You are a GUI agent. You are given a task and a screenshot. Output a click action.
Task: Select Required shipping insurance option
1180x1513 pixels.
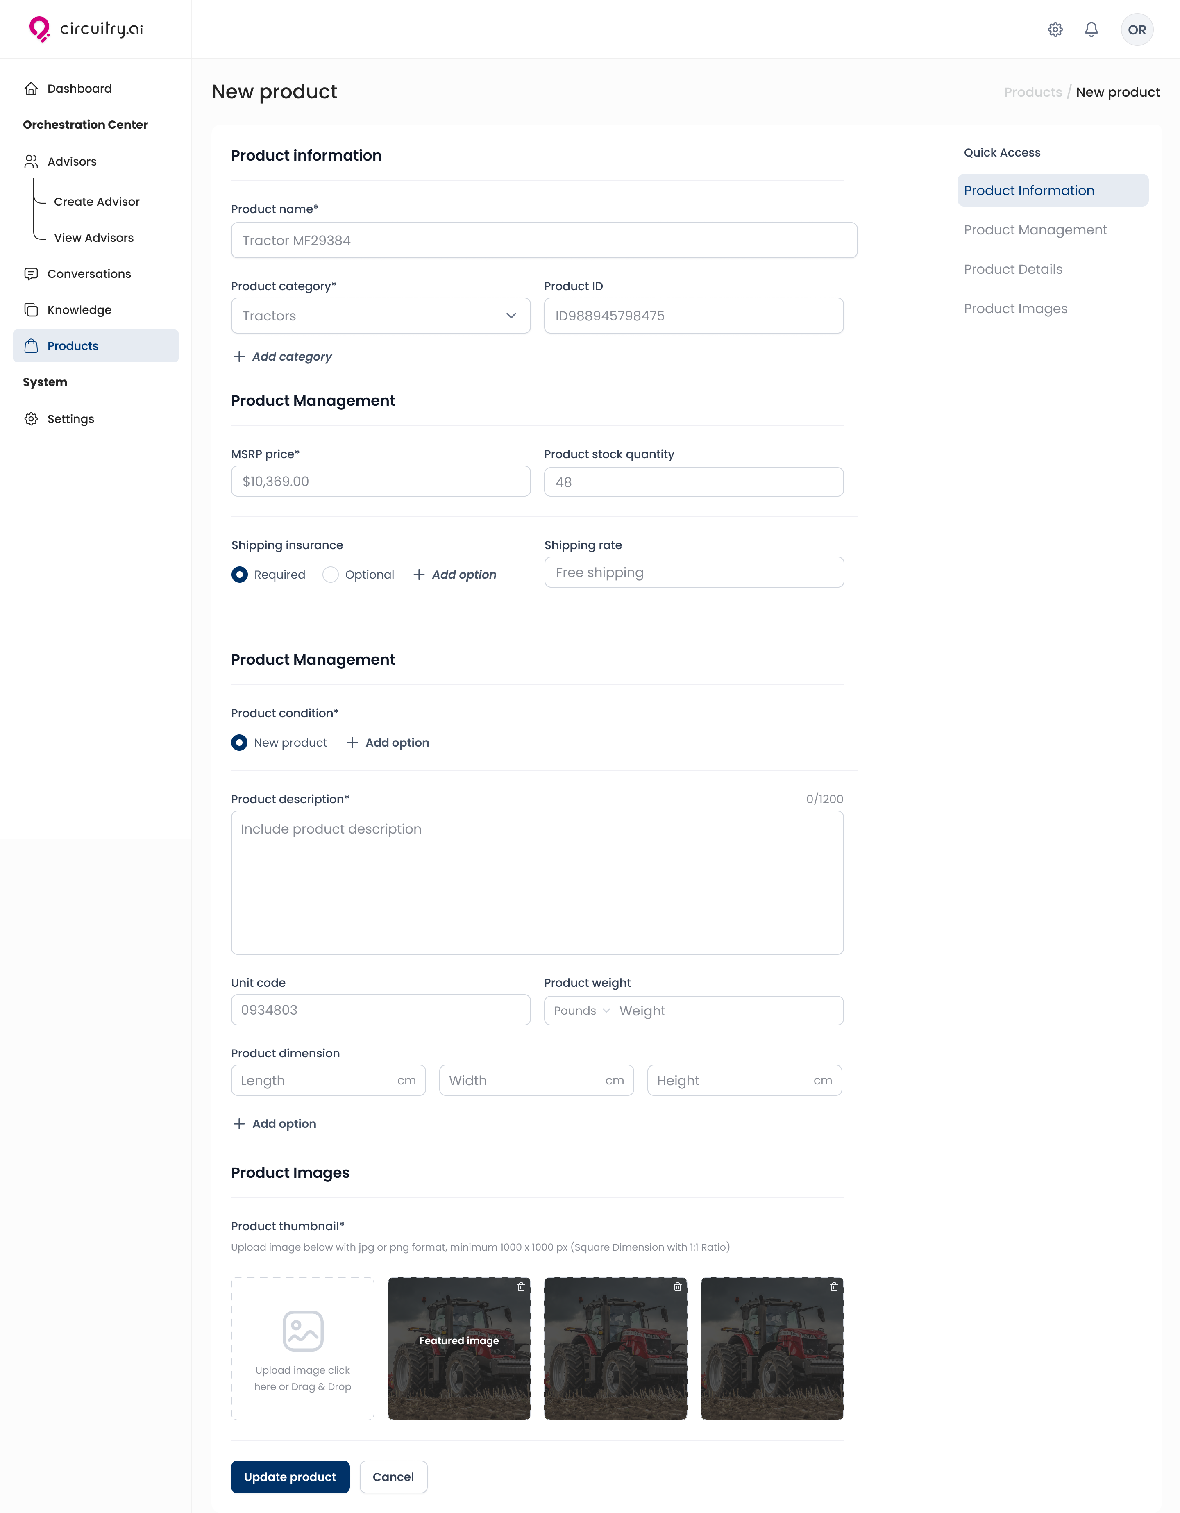coord(240,574)
